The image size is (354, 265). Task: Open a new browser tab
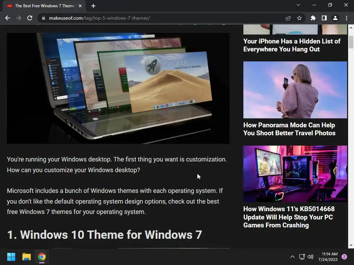(x=93, y=6)
